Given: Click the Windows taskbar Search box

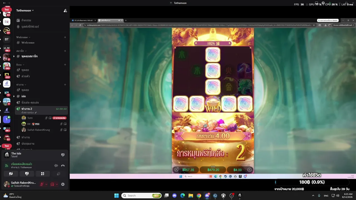Looking at the screenshot, I should click(x=142, y=196).
